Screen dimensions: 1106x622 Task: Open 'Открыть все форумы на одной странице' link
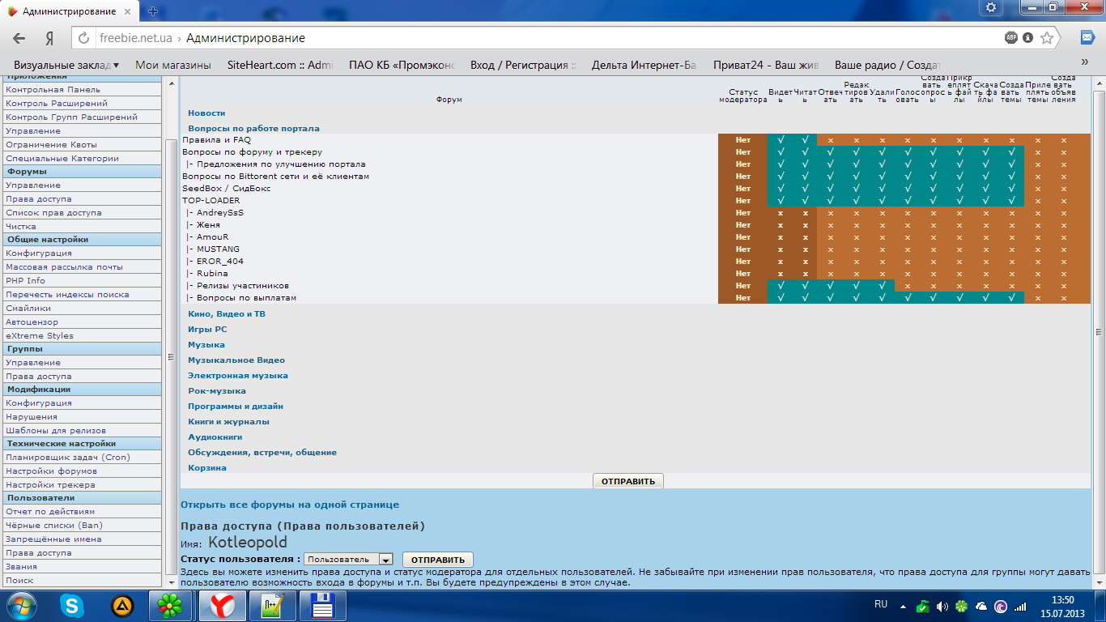point(289,505)
